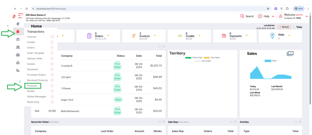Screen dimensions: 312x135
Task: Select Quotes in Transactions menu
Action: (x=31, y=64)
